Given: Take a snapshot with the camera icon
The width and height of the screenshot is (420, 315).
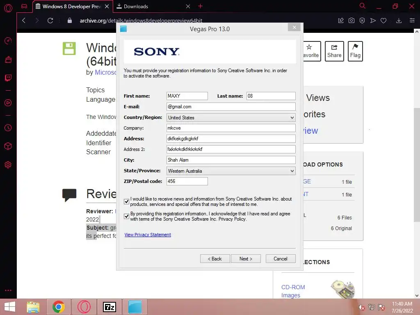Looking at the screenshot, I should coord(352,21).
